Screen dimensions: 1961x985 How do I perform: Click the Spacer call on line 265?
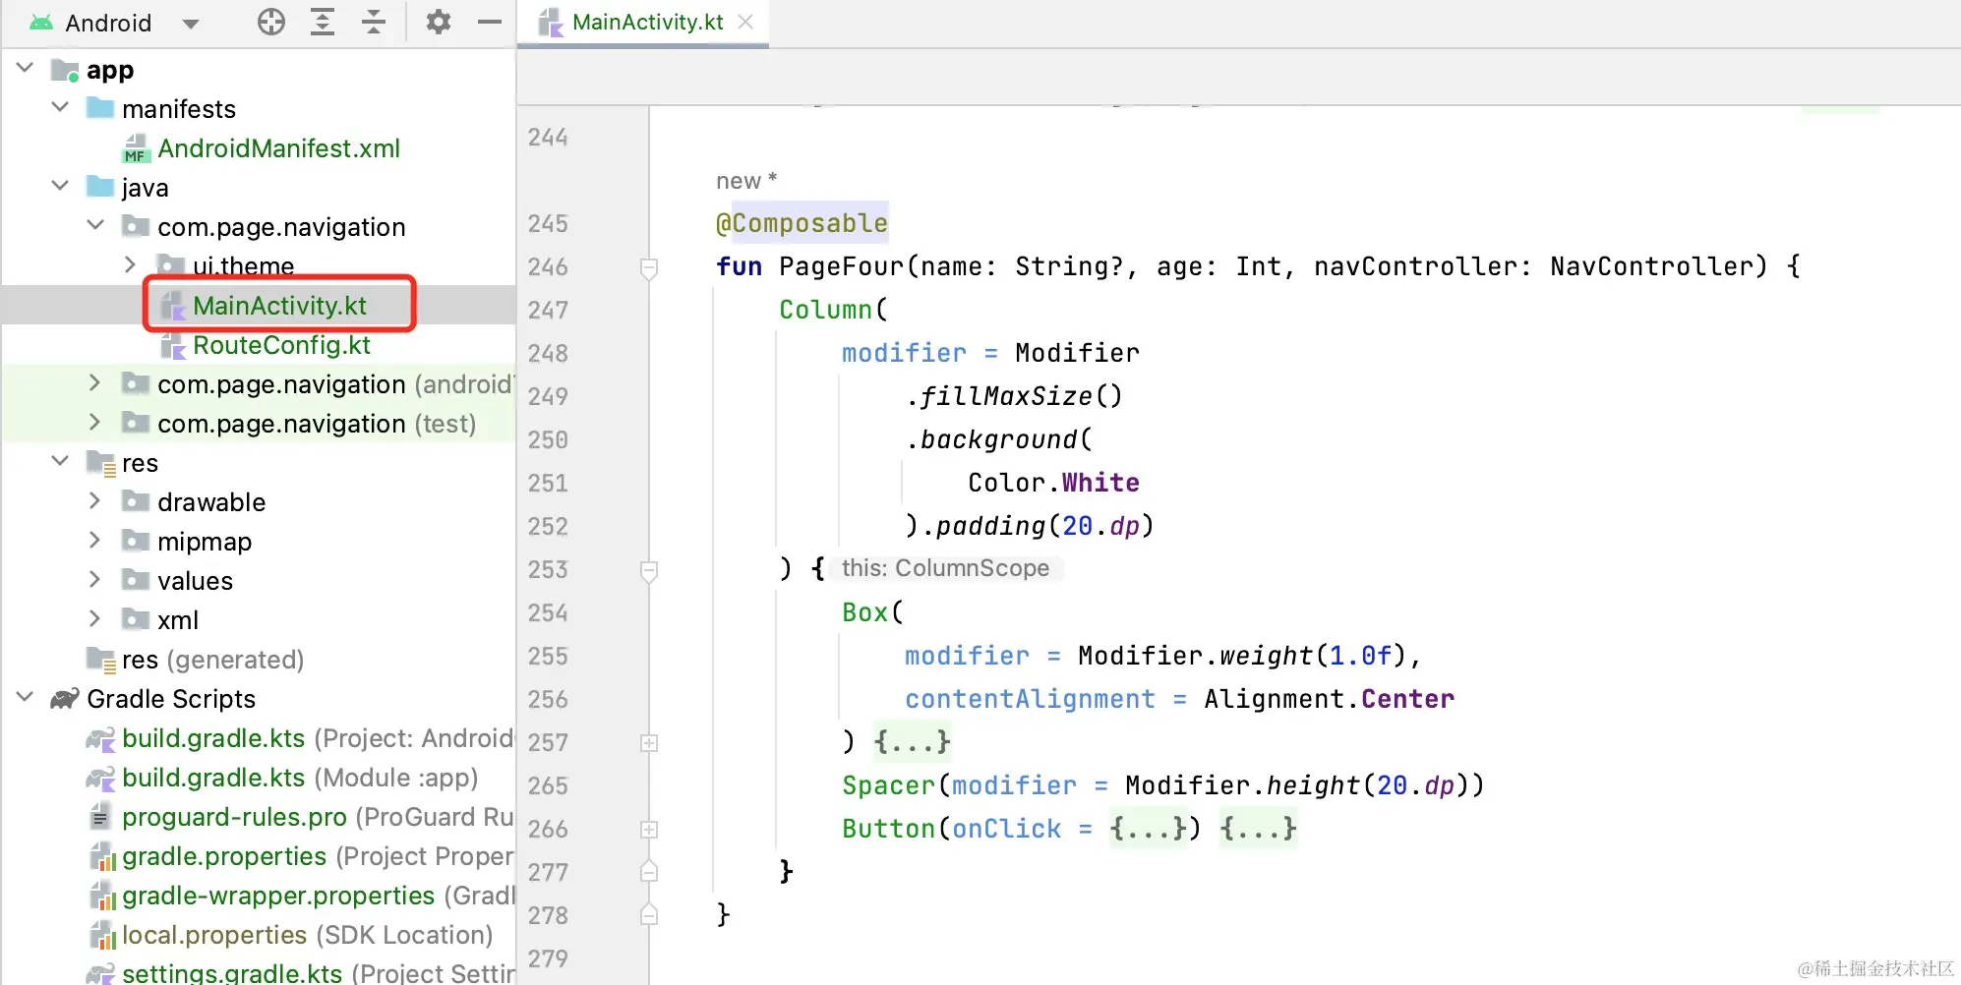[x=889, y=785]
